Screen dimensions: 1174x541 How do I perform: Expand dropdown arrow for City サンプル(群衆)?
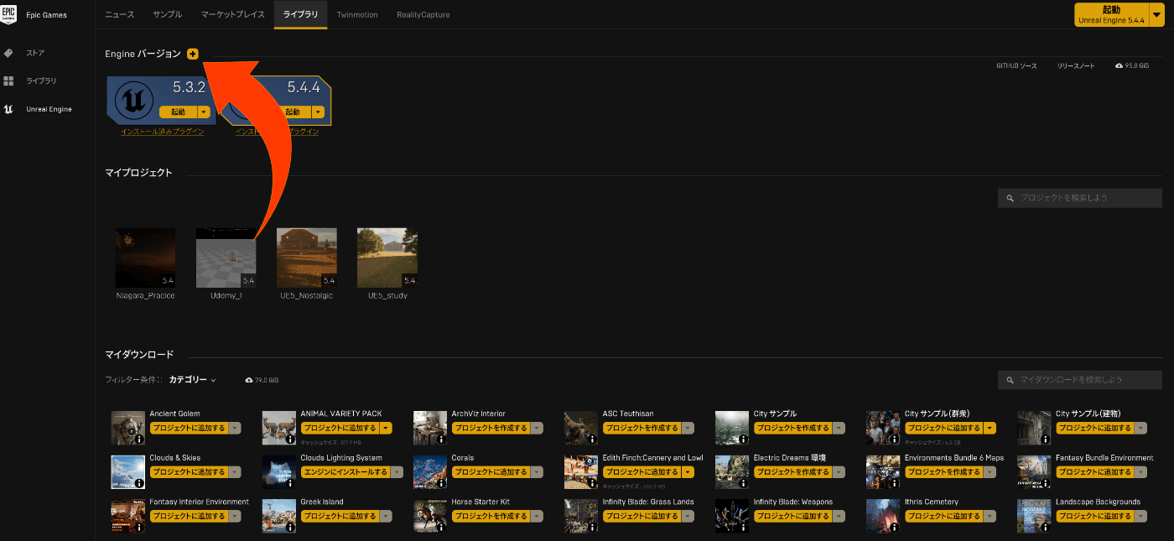click(990, 428)
